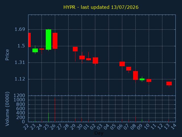
Task: Select the green candlestick on day 23
Action: point(35,50)
